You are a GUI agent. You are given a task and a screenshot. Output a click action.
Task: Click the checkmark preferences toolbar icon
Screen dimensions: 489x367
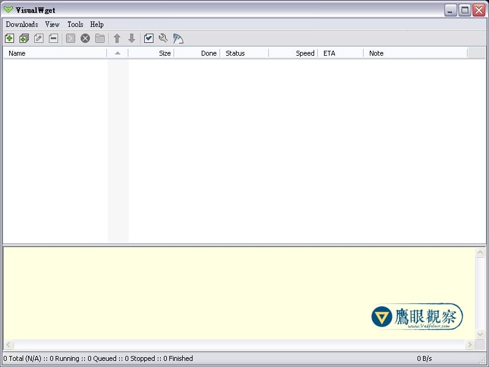149,39
